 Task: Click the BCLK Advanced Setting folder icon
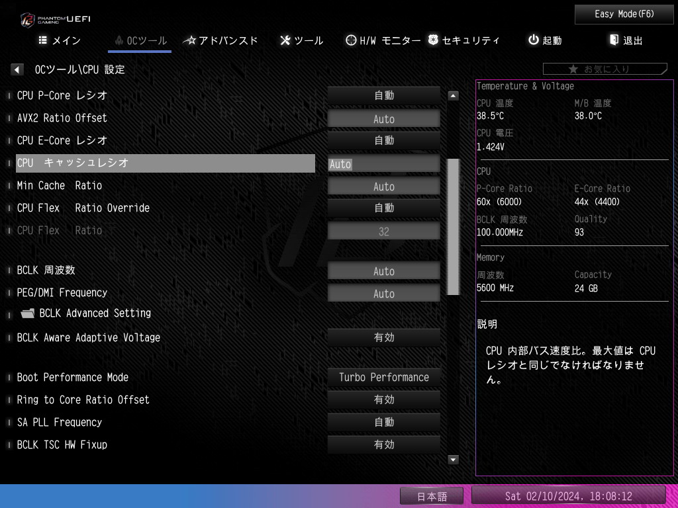[x=28, y=313]
